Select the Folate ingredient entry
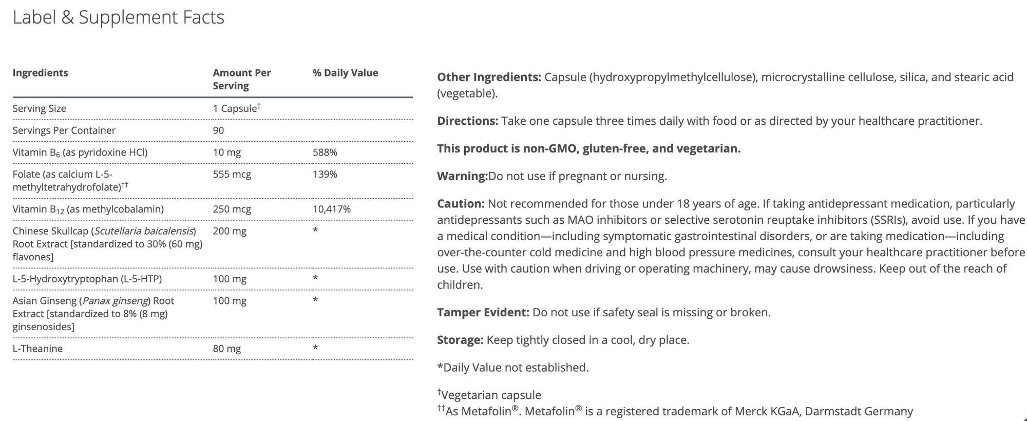The image size is (1027, 421). [70, 181]
